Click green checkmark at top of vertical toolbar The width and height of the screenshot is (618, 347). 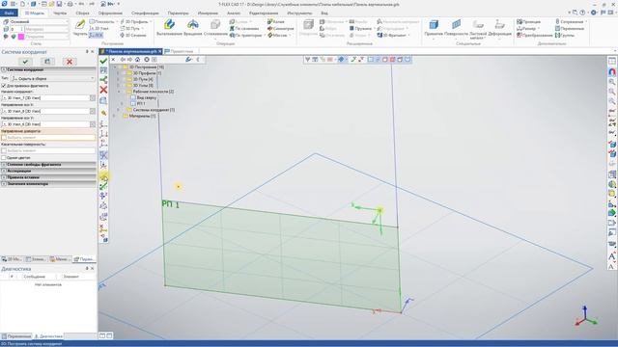point(103,61)
